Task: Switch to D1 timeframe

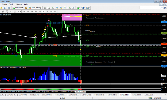Action: tap(47, 11)
